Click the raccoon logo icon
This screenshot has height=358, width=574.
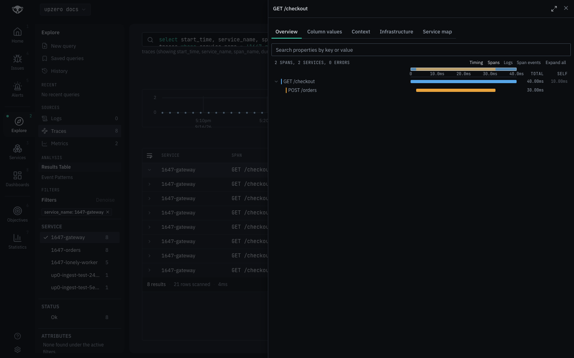point(18,9)
